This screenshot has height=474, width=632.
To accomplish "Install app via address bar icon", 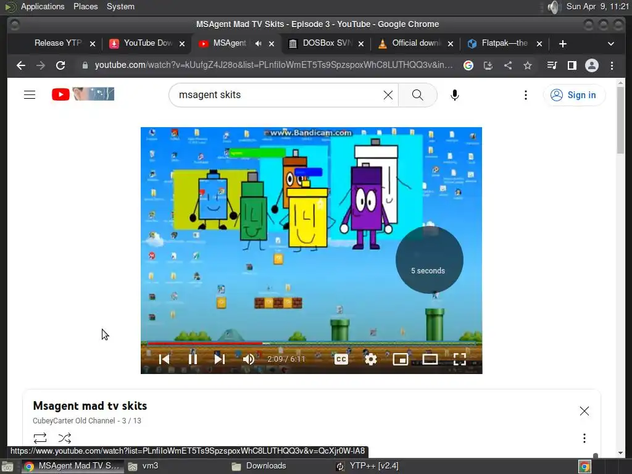I will [x=488, y=65].
